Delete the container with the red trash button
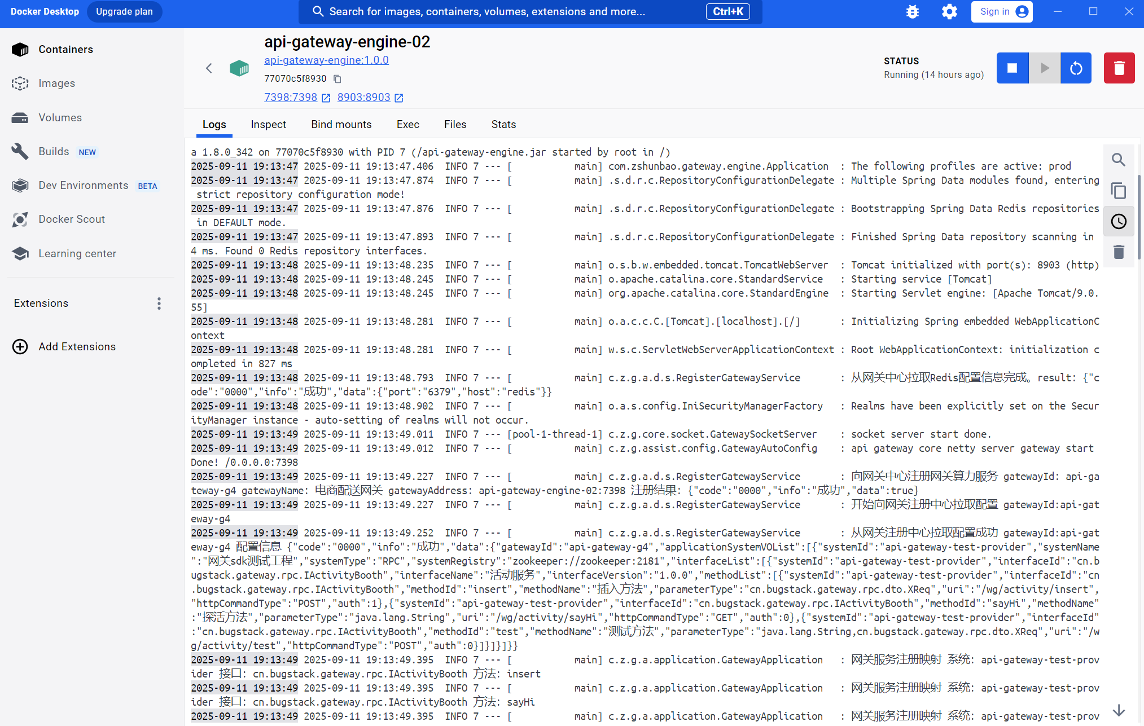1144x726 pixels. tap(1119, 68)
